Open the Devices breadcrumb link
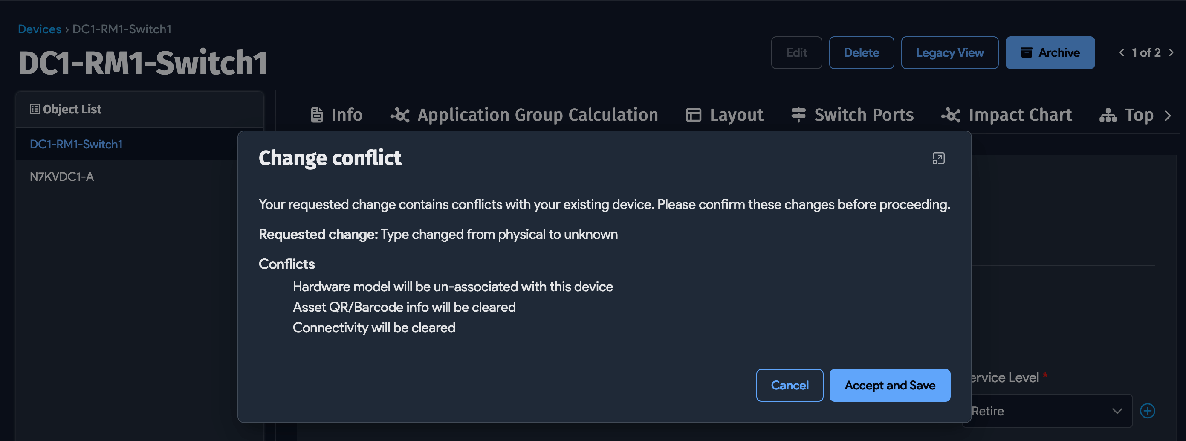This screenshot has width=1186, height=441. tap(40, 29)
